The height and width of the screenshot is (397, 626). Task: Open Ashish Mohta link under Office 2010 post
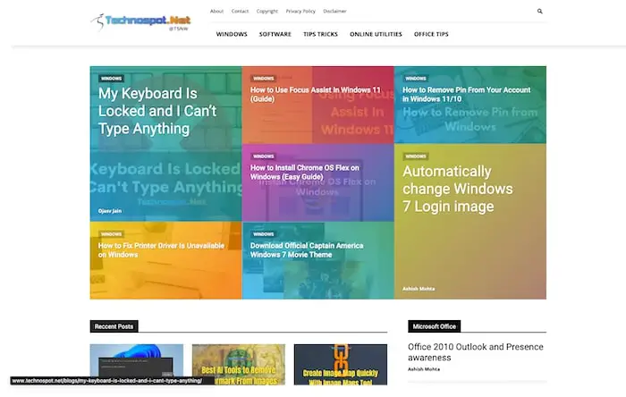tap(424, 369)
